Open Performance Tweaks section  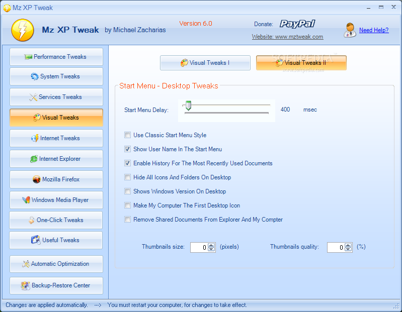[x=56, y=57]
